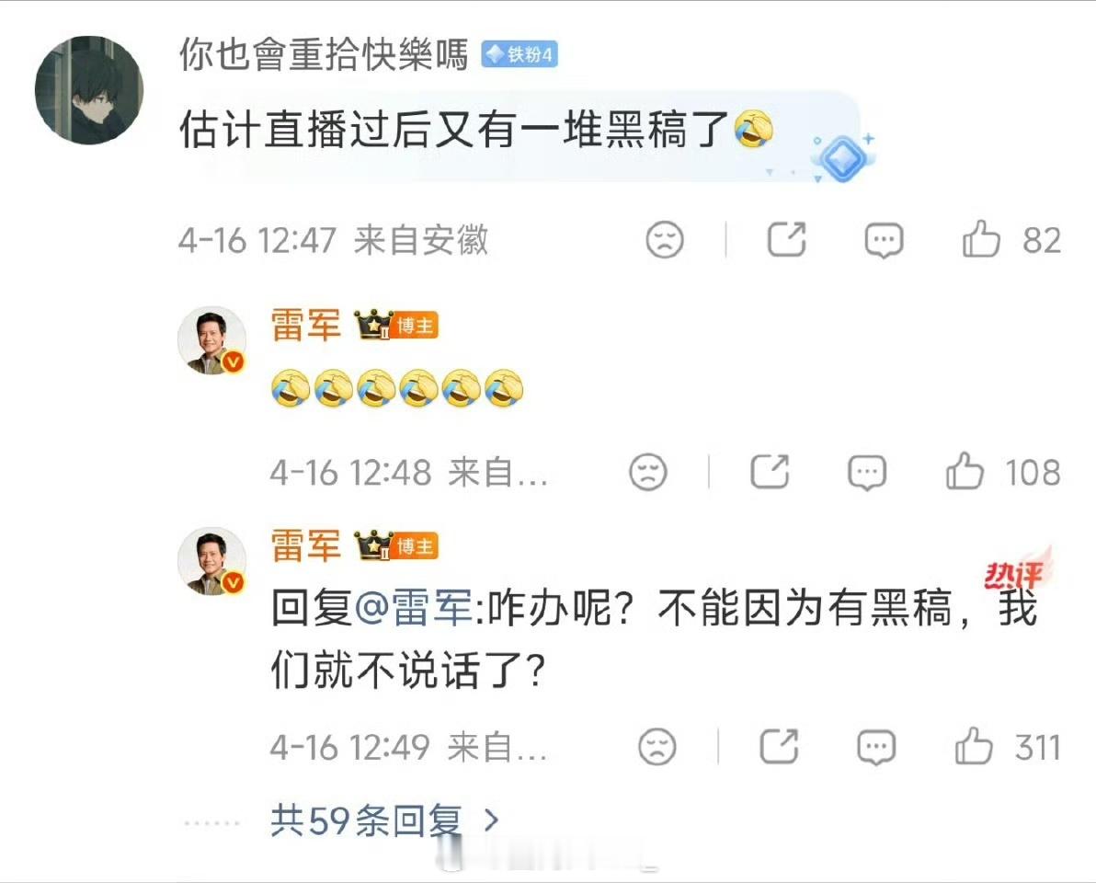Click the share icon beside the first comment
1096x883 pixels.
[x=786, y=239]
